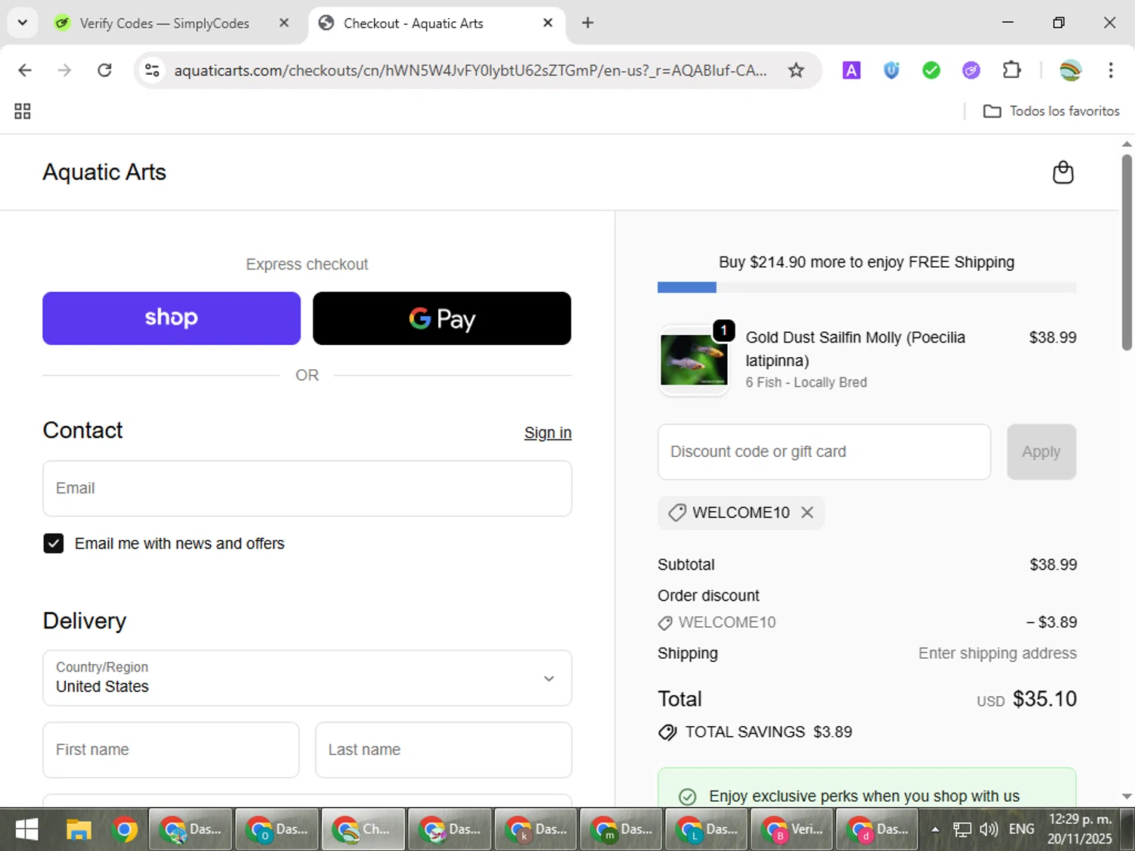This screenshot has width=1135, height=851.
Task: Click the Total $35.10 amount
Action: [1044, 699]
